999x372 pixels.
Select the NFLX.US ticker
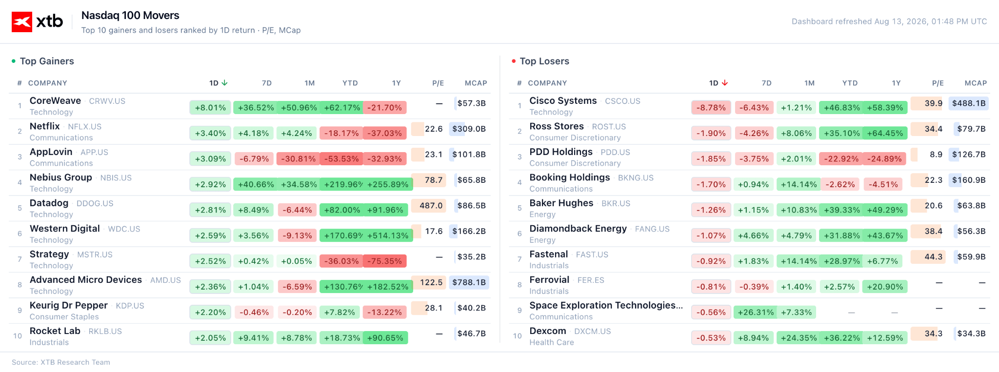tap(85, 127)
